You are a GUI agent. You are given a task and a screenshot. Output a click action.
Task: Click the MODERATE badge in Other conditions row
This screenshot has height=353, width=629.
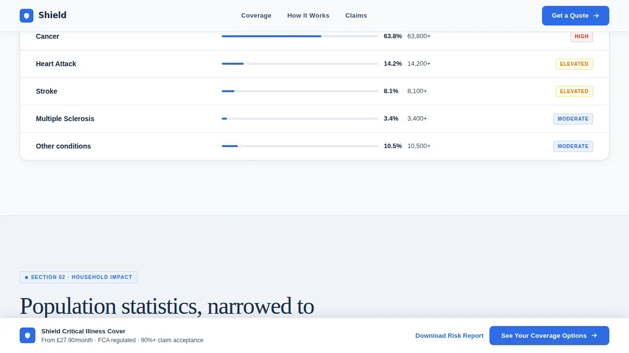[x=573, y=146]
